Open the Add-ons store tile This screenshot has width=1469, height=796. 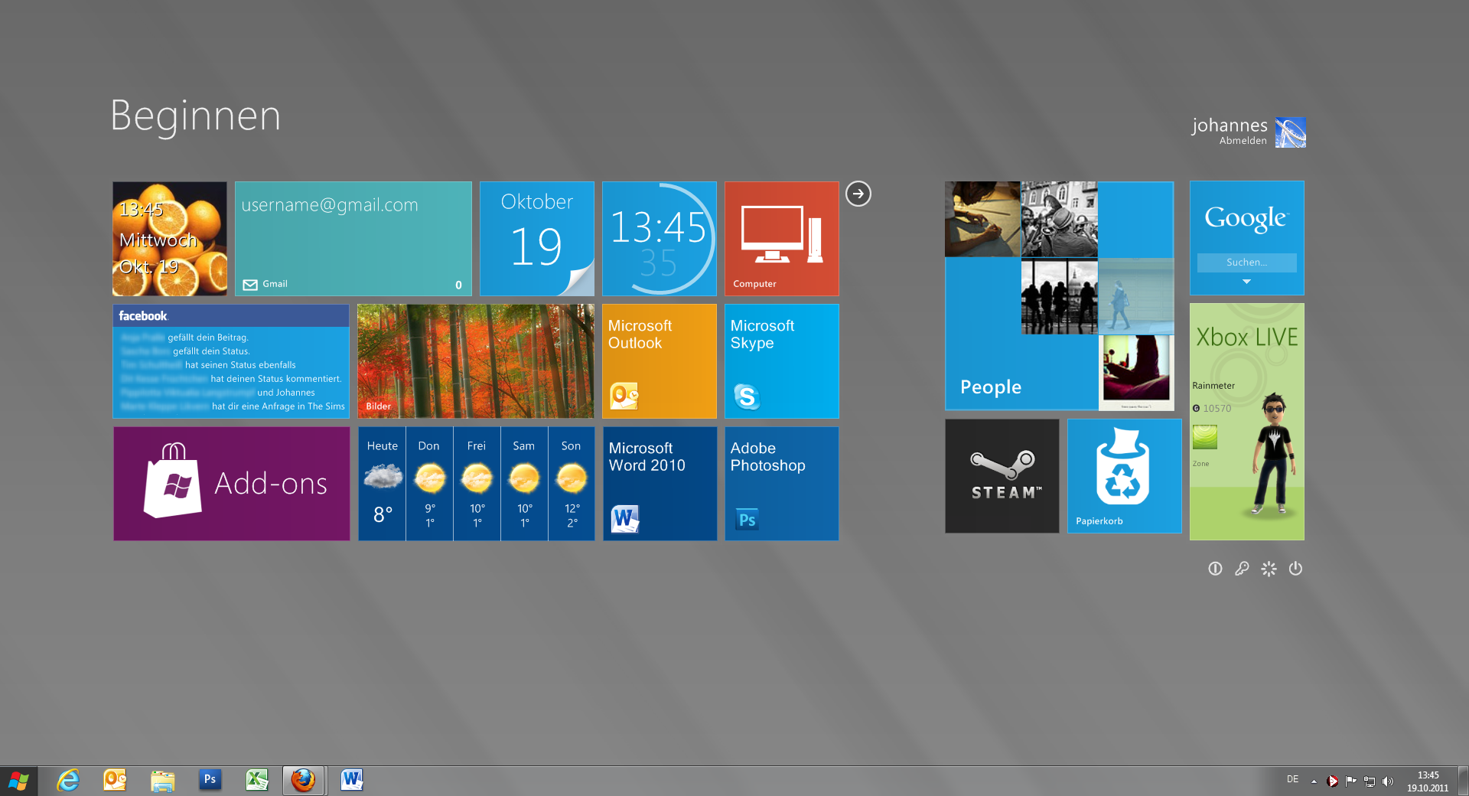pyautogui.click(x=231, y=483)
